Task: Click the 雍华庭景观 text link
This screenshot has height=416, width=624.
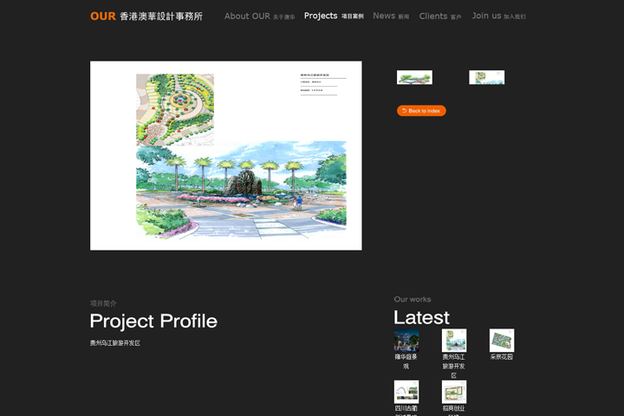Action: click(x=406, y=361)
